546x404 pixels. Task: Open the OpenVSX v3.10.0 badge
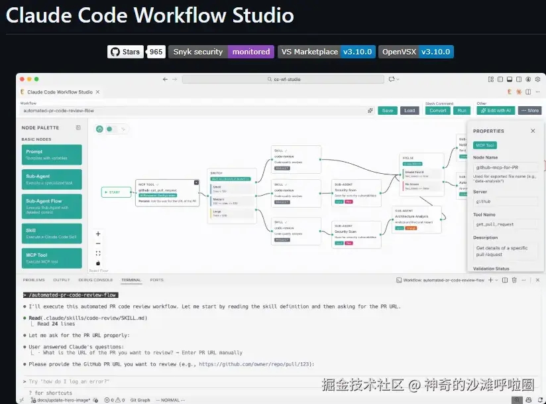click(x=415, y=52)
